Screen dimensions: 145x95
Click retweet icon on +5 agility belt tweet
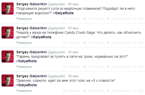click(85, 91)
